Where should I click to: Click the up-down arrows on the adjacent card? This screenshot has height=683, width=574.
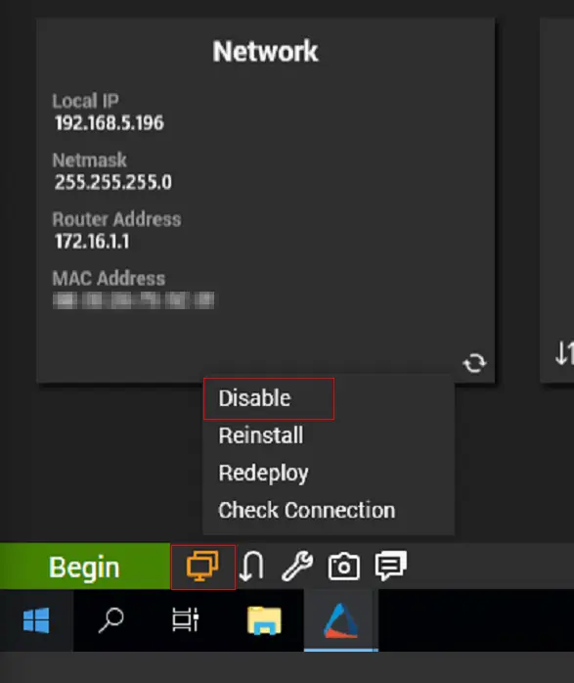tap(564, 353)
